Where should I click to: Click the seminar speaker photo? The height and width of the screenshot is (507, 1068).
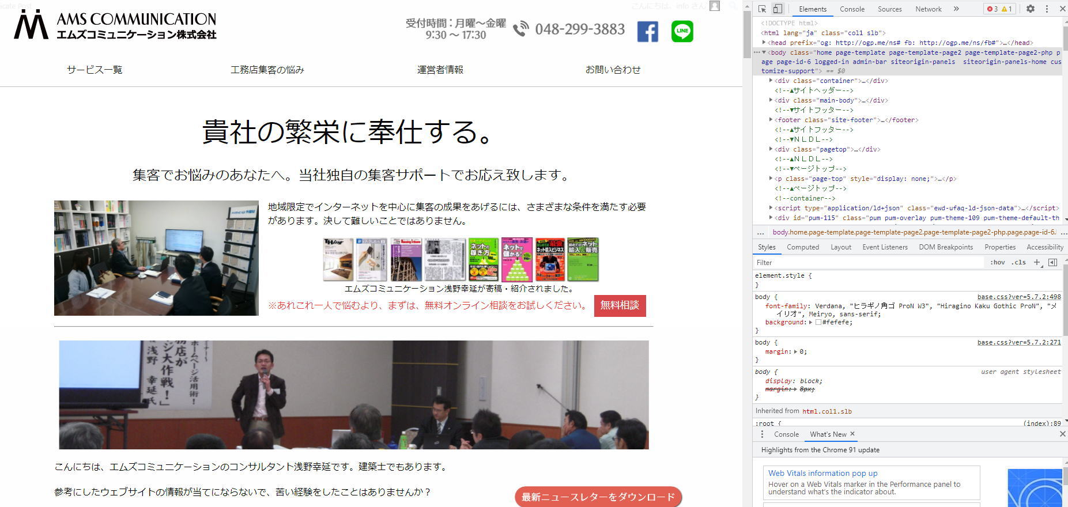coord(354,395)
